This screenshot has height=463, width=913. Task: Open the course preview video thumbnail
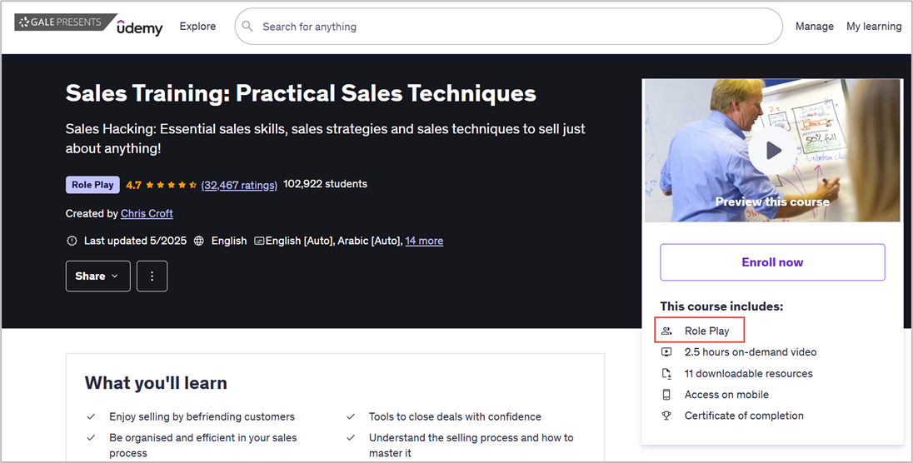[x=772, y=150]
